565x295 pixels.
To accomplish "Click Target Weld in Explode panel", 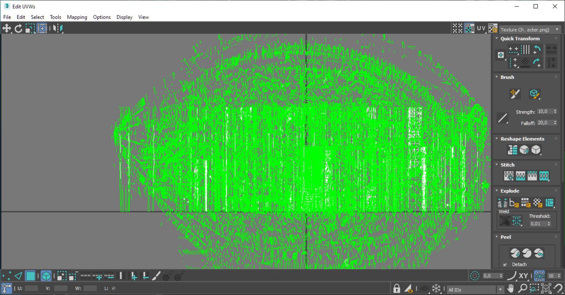I will tap(505, 220).
